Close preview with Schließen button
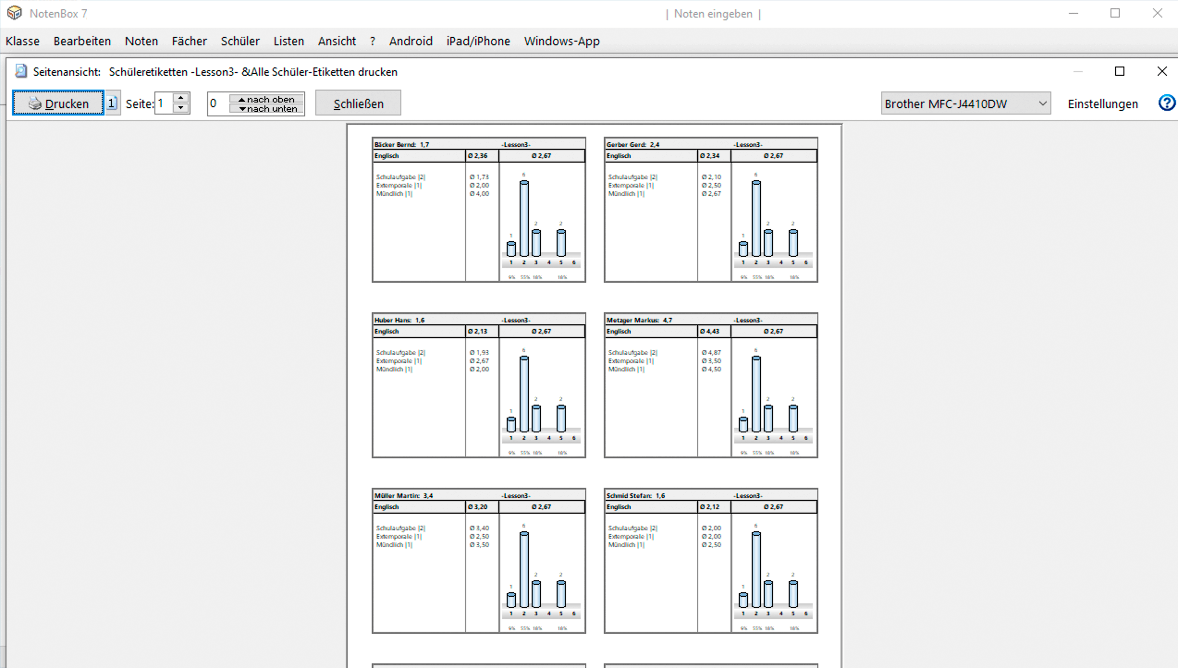This screenshot has height=668, width=1178. tap(358, 103)
